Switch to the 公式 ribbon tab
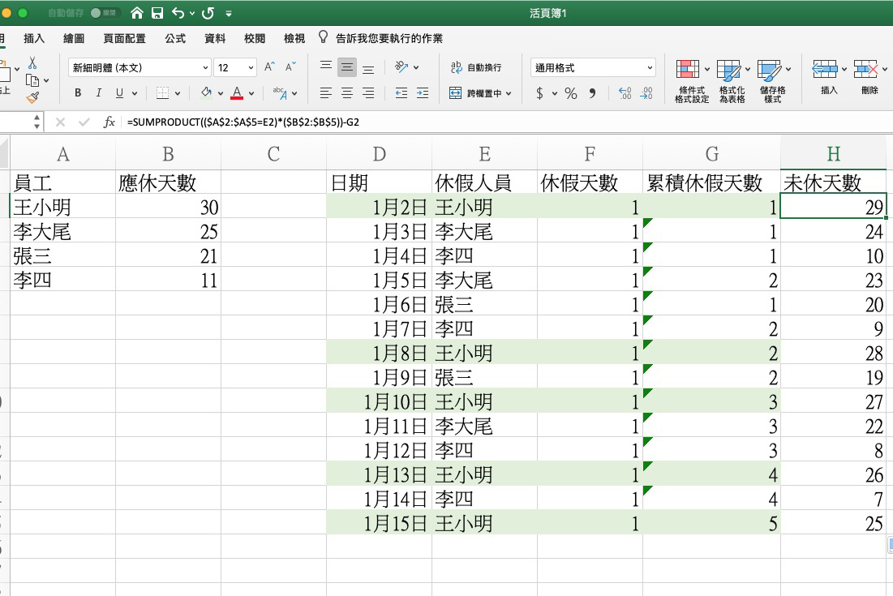This screenshot has width=893, height=596. point(174,37)
